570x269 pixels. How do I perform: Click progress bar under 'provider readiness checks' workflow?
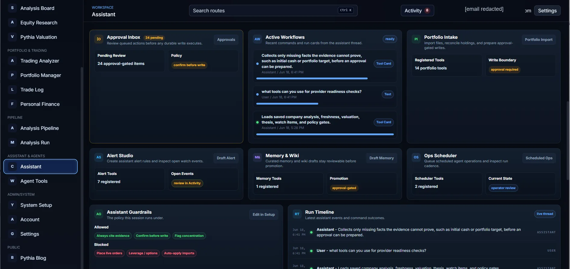click(x=287, y=104)
